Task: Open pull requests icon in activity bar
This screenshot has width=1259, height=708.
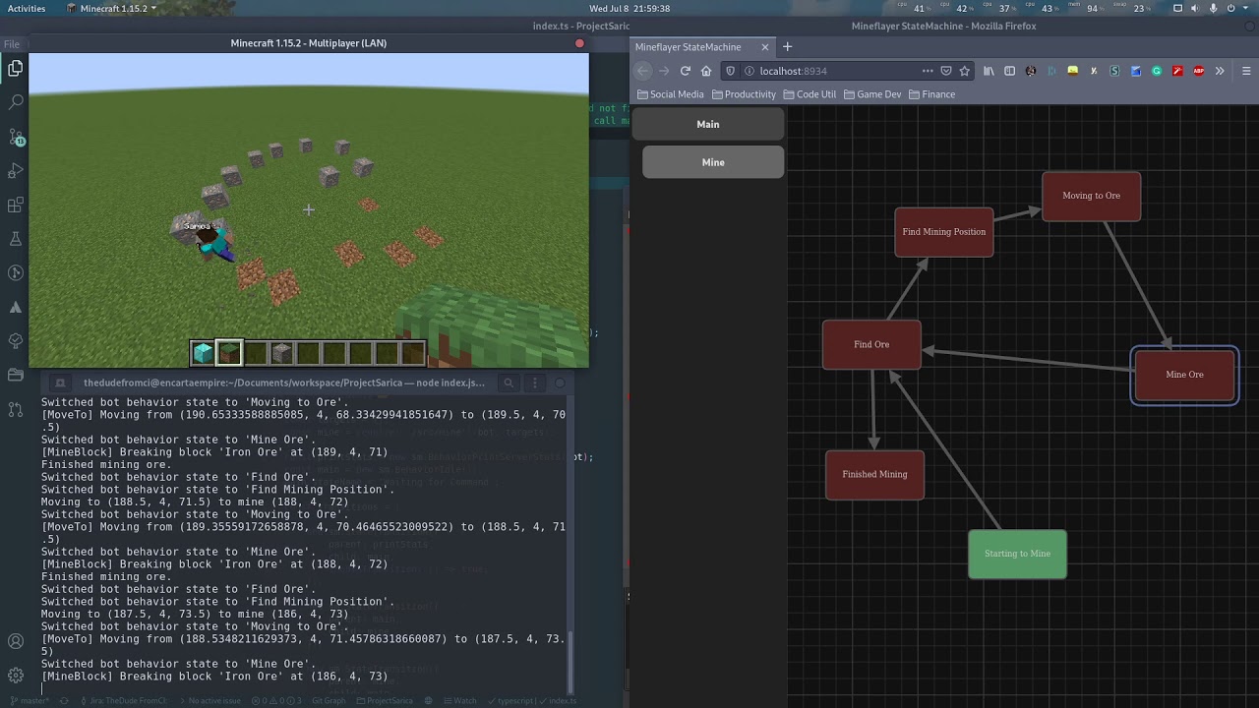Action: click(15, 409)
